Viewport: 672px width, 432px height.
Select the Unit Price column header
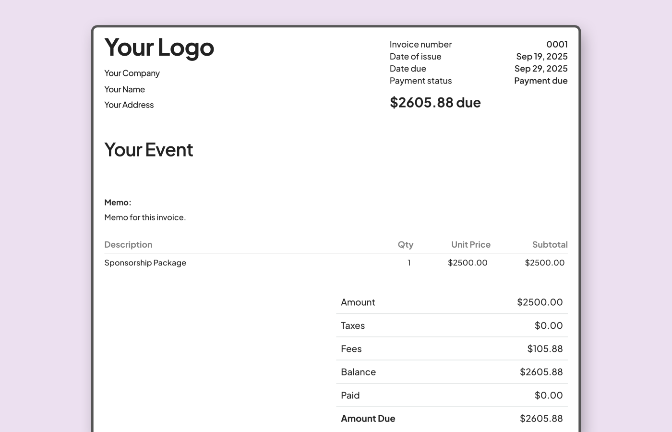tap(470, 244)
